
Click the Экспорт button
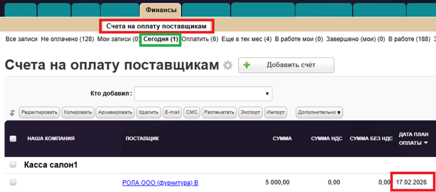250,112
